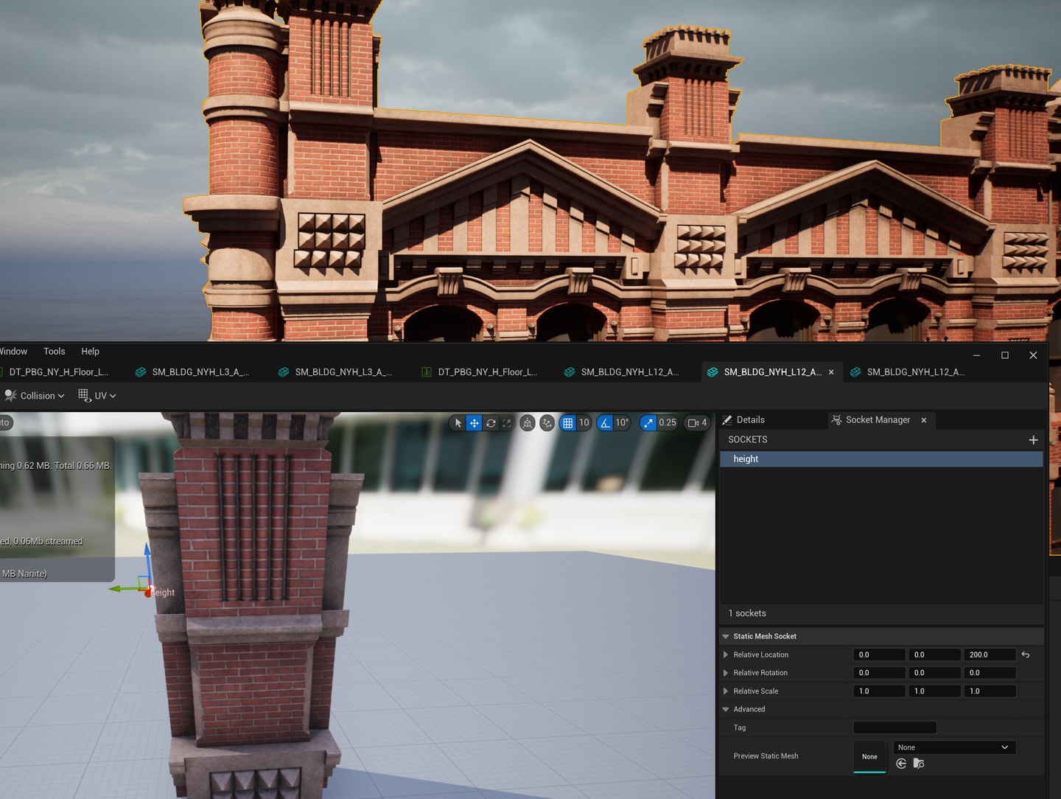The width and height of the screenshot is (1061, 799).
Task: Open the Tools menu
Action: point(55,352)
